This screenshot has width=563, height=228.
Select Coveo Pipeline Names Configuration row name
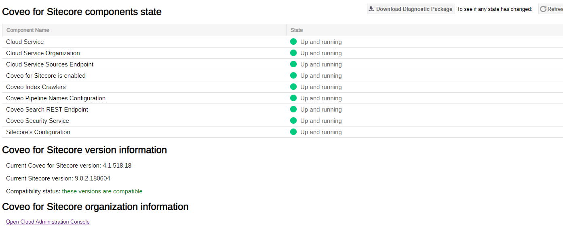coord(56,98)
